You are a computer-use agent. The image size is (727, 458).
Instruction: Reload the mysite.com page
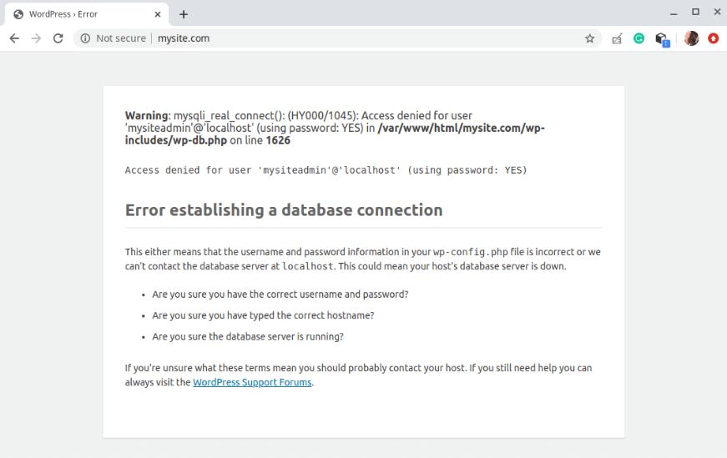coord(58,38)
